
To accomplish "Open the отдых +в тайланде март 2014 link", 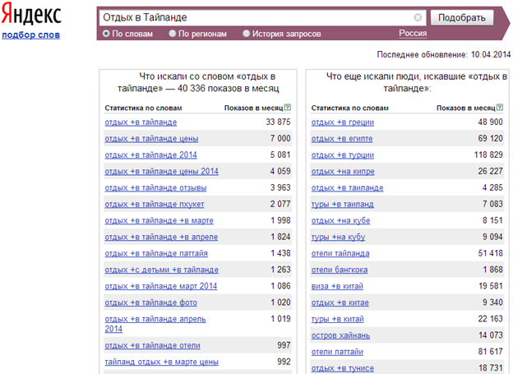I will click(161, 286).
